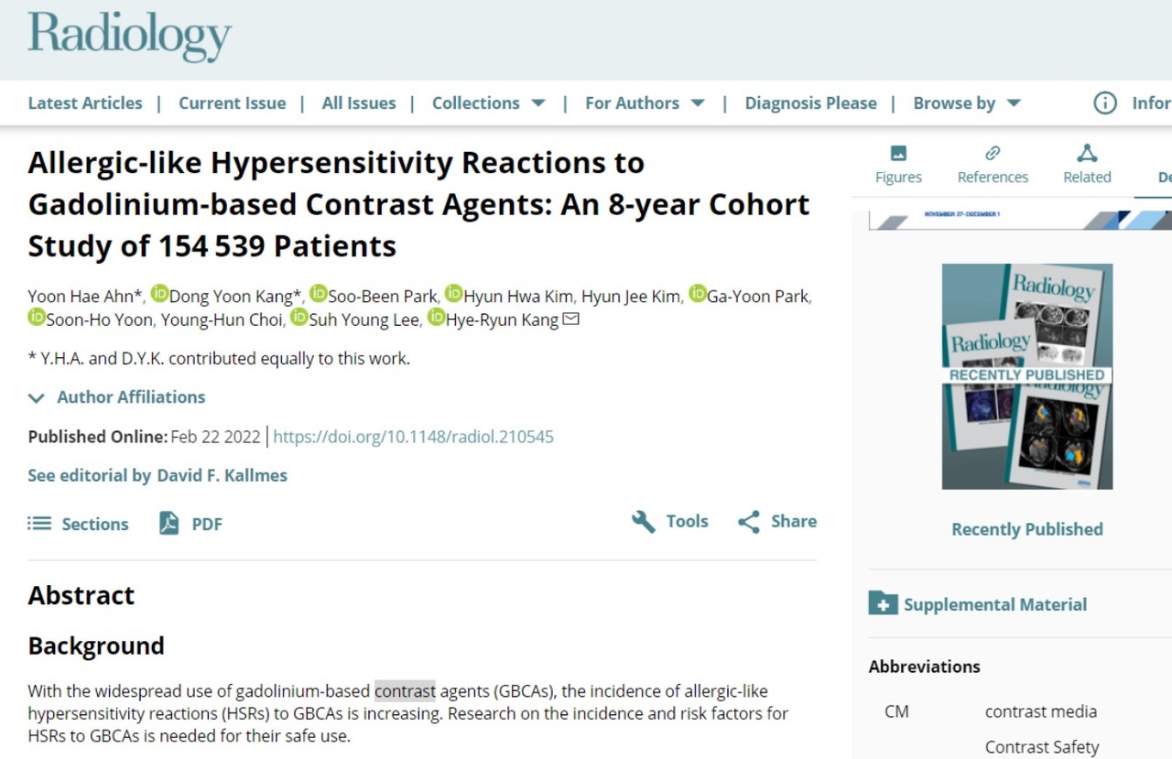Click the Info circle icon
Screen dimensions: 1172x759
point(1105,103)
